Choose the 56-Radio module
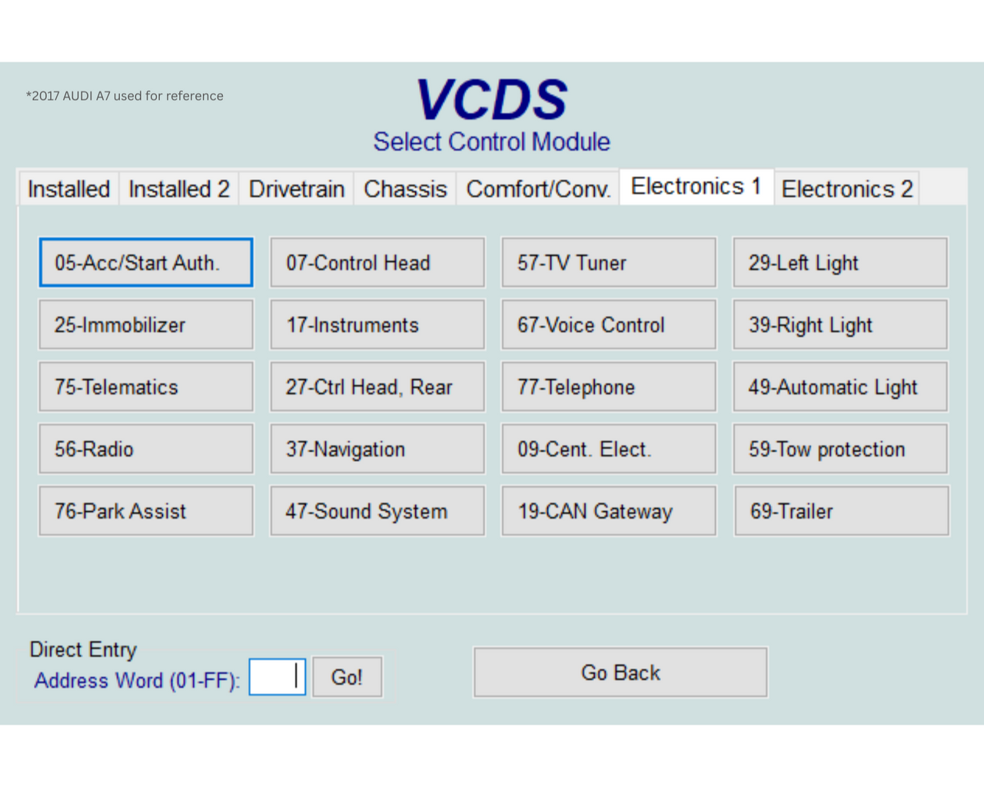The width and height of the screenshot is (984, 787). click(146, 449)
